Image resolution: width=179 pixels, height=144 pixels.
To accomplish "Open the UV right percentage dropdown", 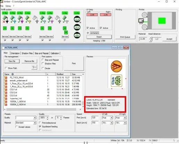I will click(x=121, y=123).
